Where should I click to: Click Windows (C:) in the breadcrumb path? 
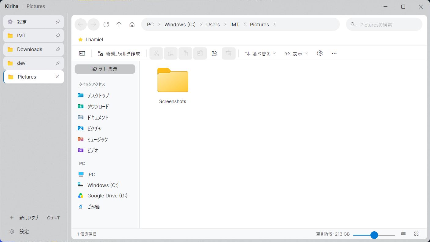coord(180,24)
